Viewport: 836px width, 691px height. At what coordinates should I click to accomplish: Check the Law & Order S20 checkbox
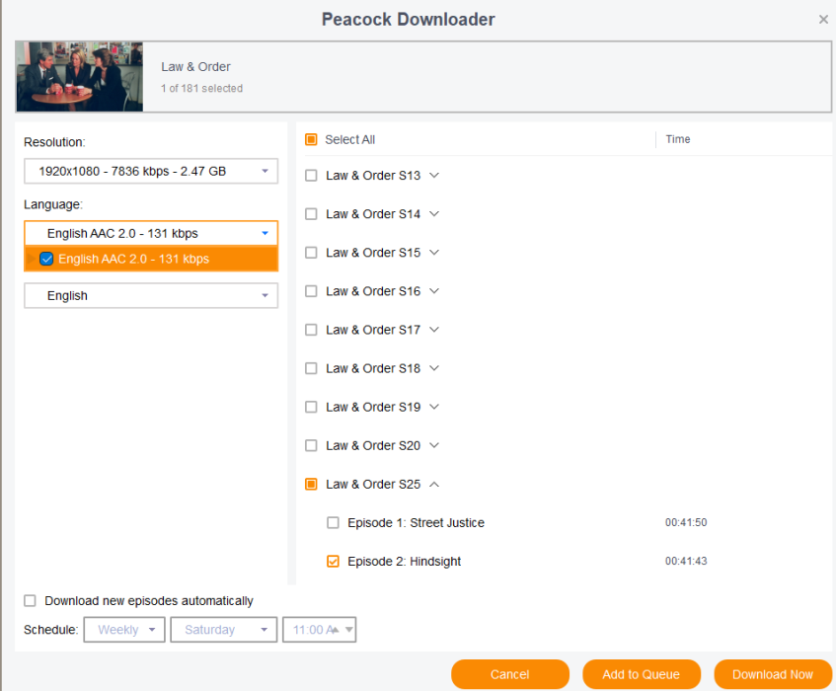pos(311,446)
